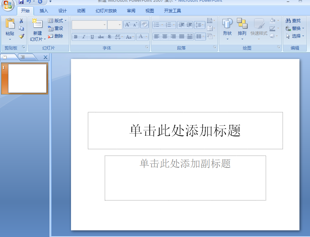Viewport: 310px width, 237px height.
Task: Click the Office button logo
Action: click(x=8, y=4)
